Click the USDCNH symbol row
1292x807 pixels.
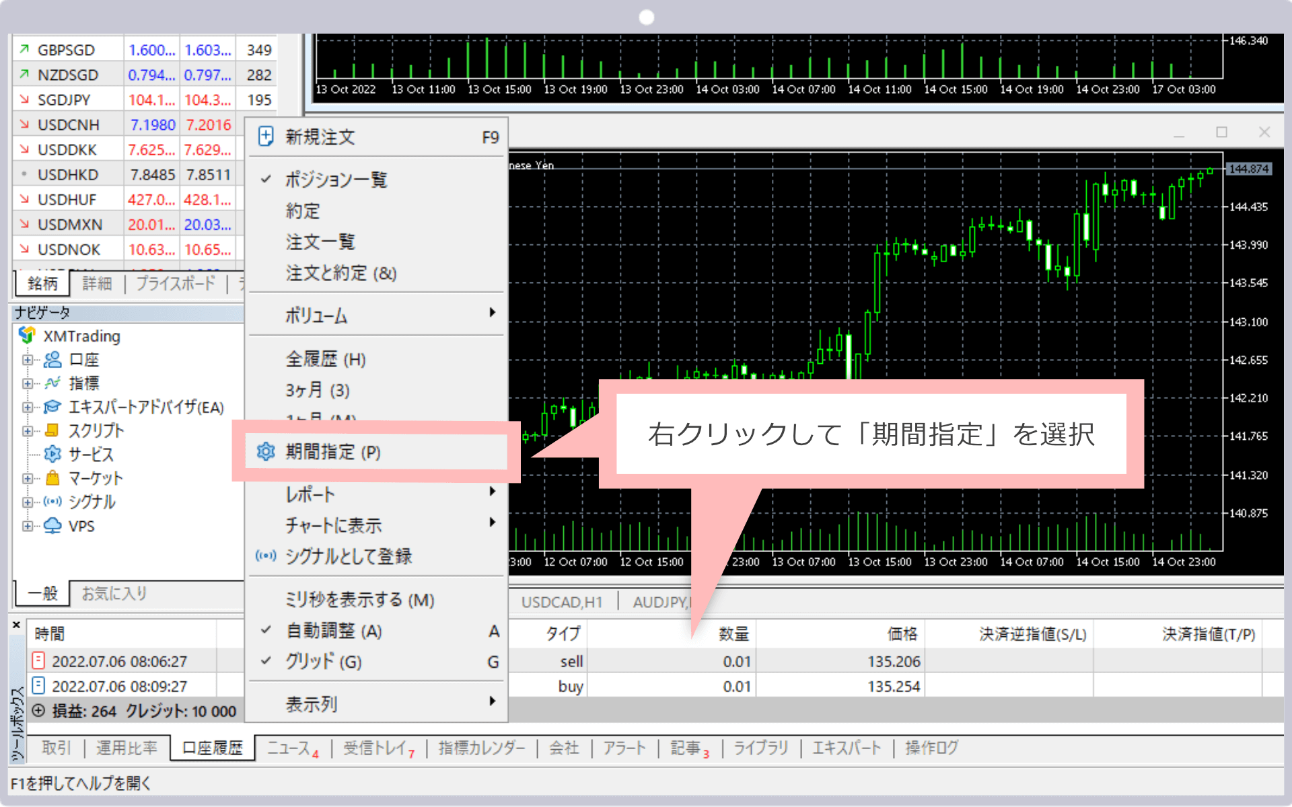click(69, 125)
